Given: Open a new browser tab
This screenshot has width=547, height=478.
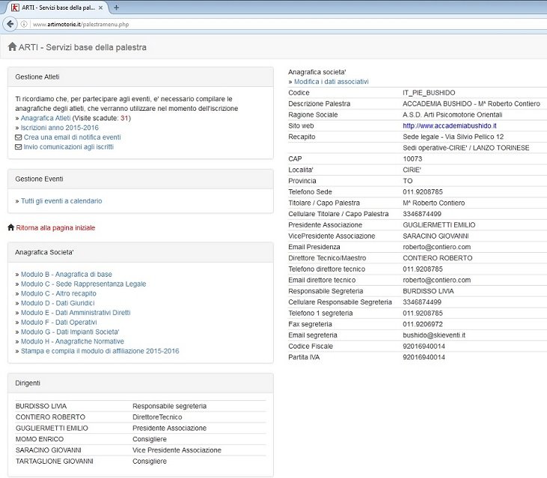Looking at the screenshot, I should click(x=117, y=7).
